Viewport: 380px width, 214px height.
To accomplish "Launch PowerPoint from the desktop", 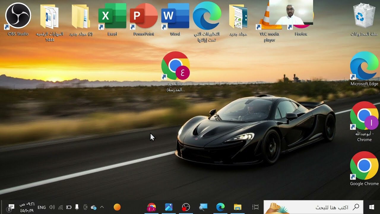I will point(144,19).
